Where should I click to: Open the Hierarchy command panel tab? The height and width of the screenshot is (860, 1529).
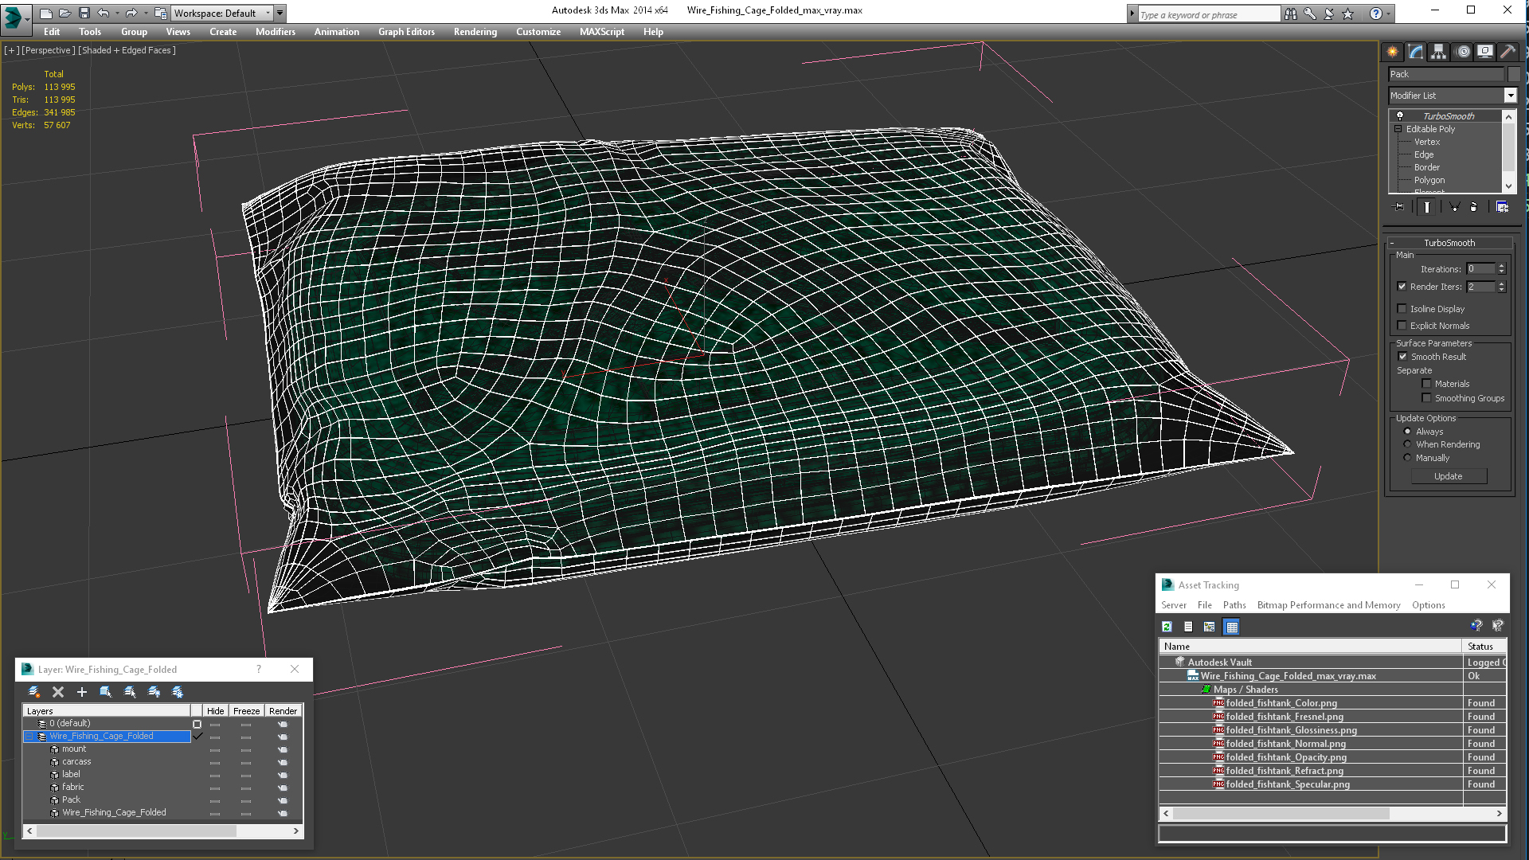click(x=1438, y=52)
